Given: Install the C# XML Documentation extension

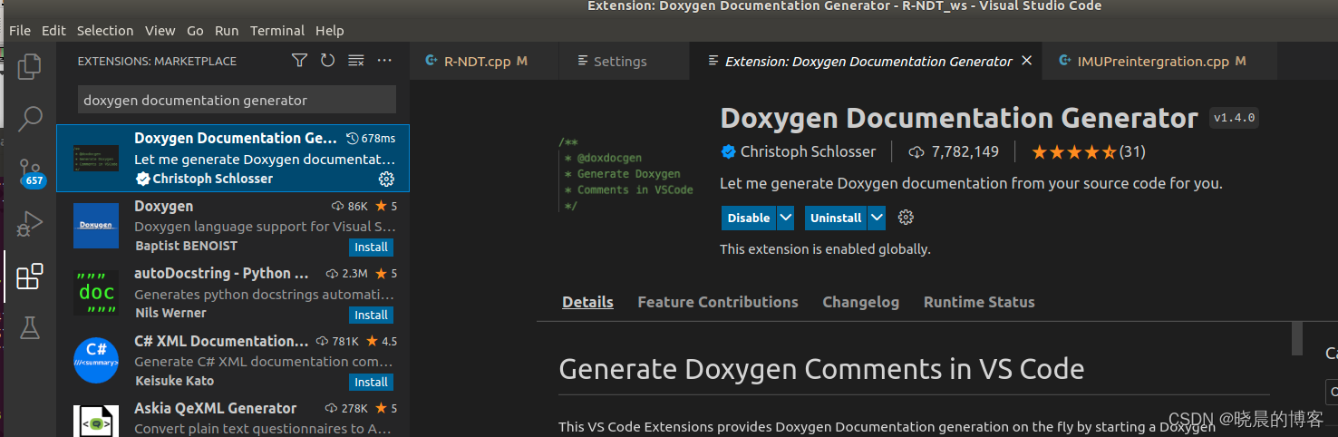Looking at the screenshot, I should pyautogui.click(x=371, y=382).
